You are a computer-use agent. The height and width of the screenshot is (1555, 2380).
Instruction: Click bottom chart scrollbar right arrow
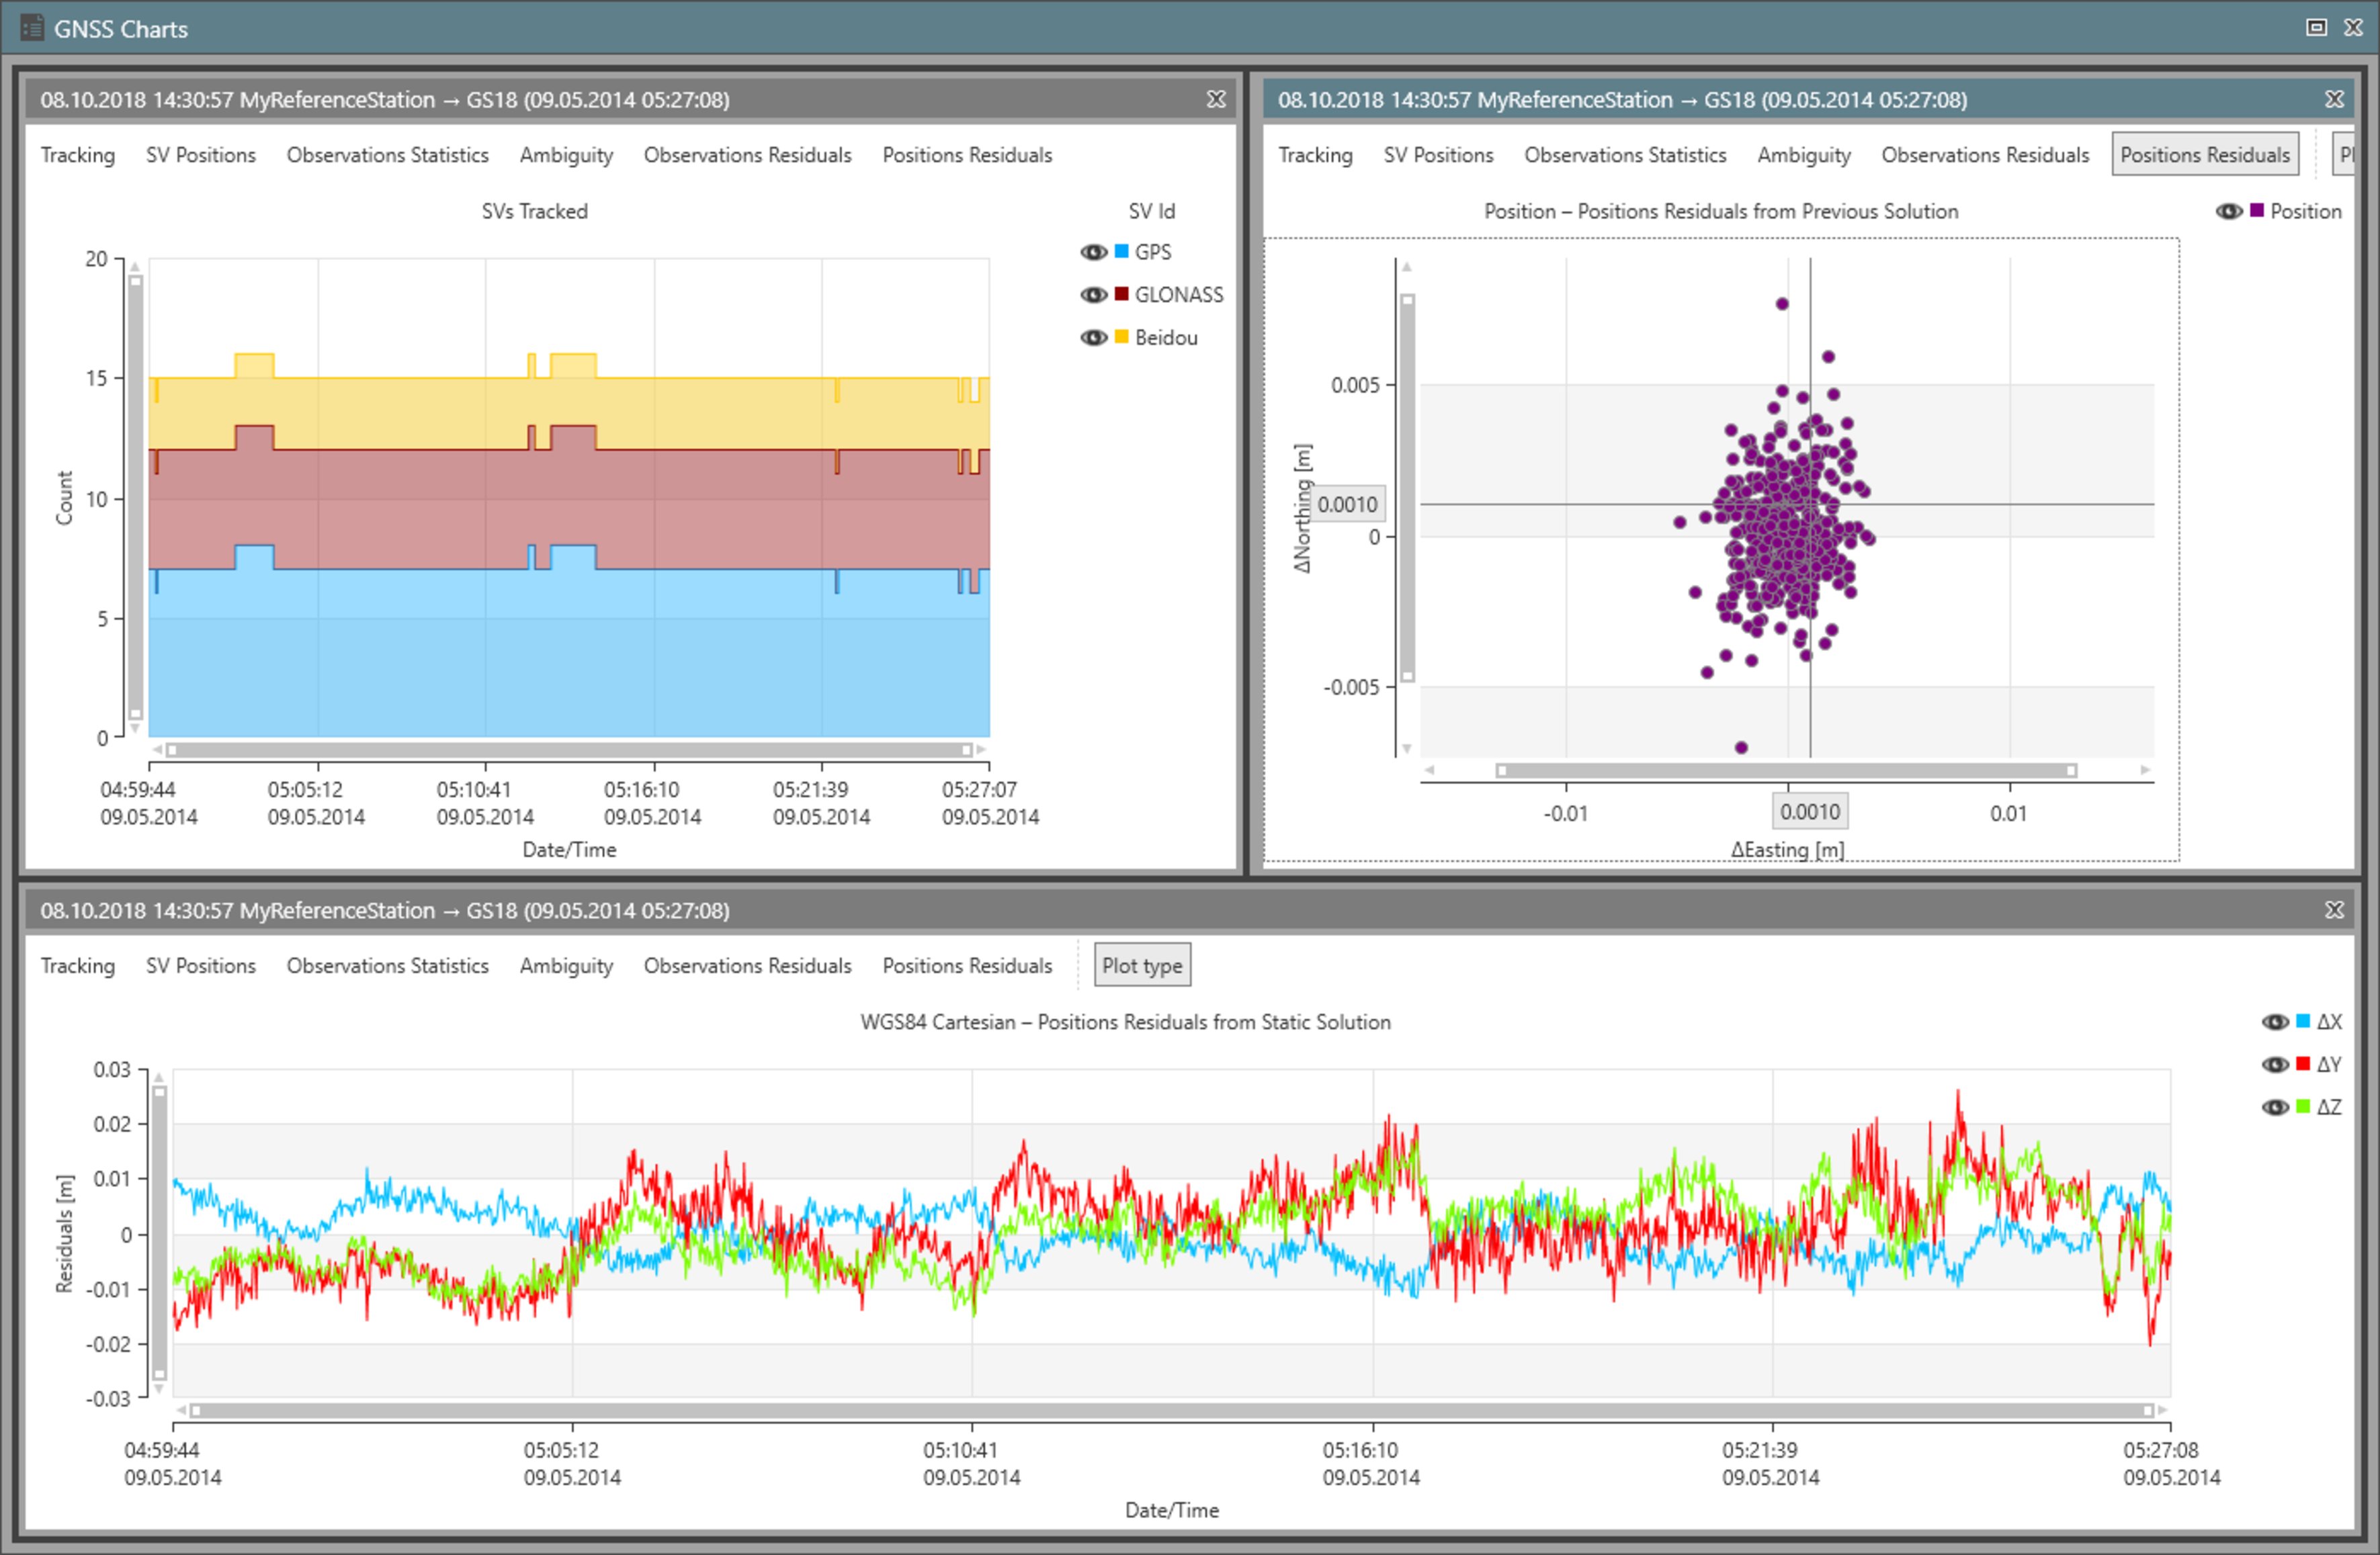(2162, 1410)
